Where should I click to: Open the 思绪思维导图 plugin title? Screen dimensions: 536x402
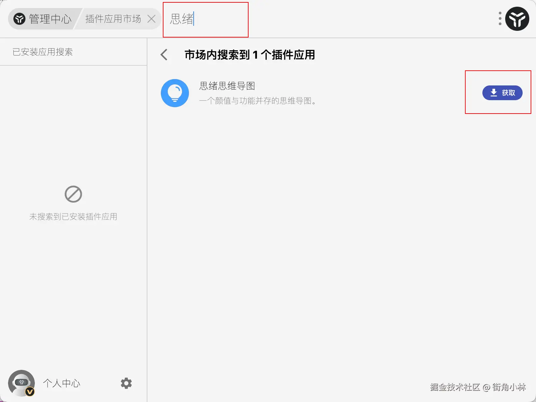(227, 86)
